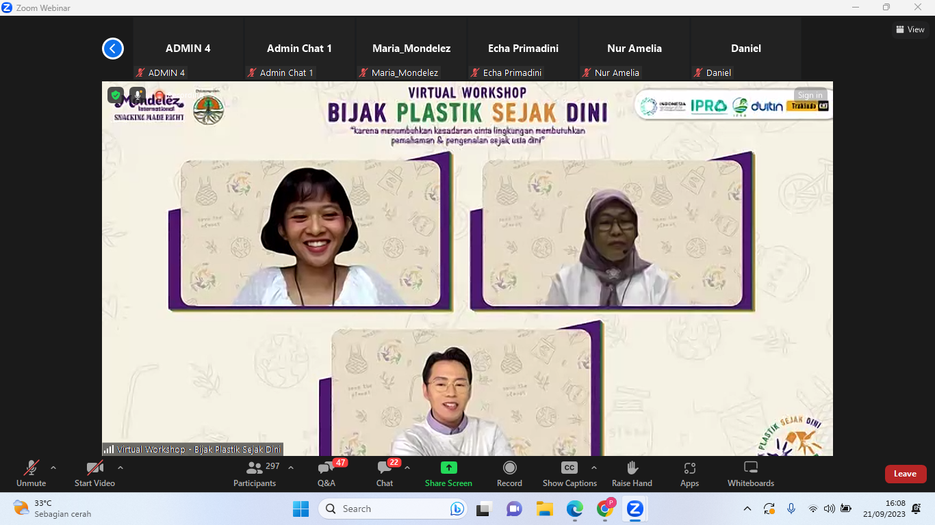Select Admin Chat 1 participant thumbnail
This screenshot has height=525, width=935.
pos(299,49)
